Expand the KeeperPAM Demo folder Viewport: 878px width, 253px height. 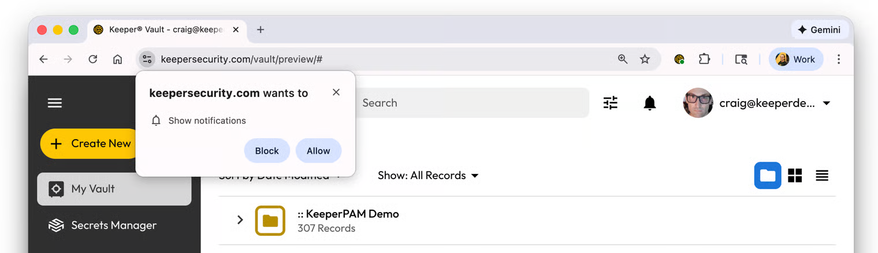(x=240, y=220)
